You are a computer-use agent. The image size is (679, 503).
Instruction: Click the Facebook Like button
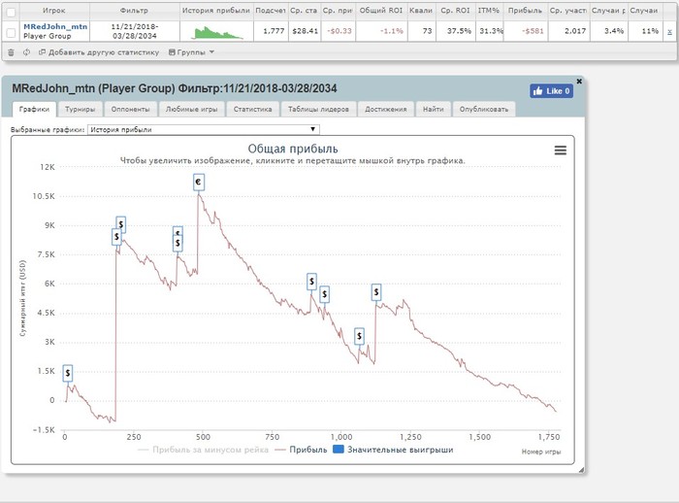pos(551,91)
